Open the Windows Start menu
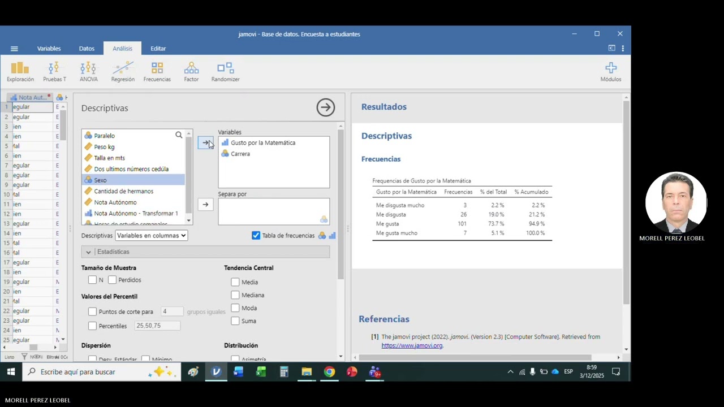The height and width of the screenshot is (407, 724). coord(11,372)
